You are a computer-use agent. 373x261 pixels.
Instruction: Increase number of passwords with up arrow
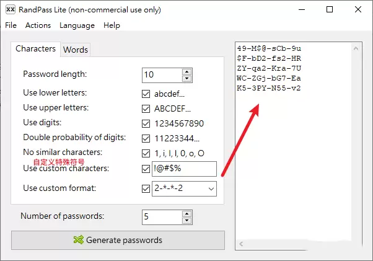coord(187,214)
